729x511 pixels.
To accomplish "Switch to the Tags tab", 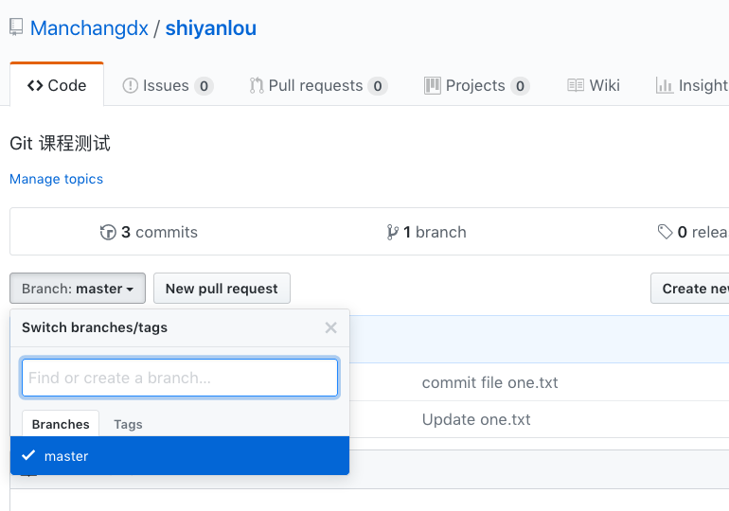I will (128, 424).
